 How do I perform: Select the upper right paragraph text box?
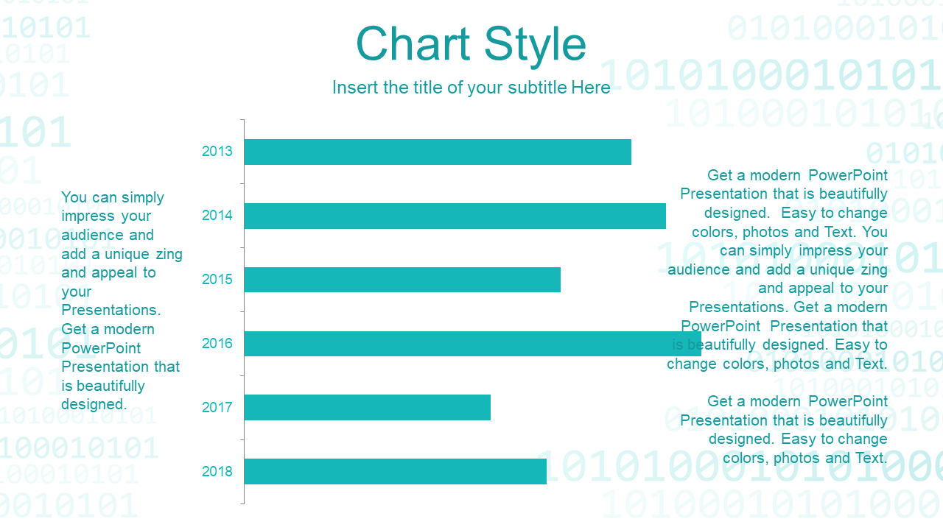[x=777, y=269]
